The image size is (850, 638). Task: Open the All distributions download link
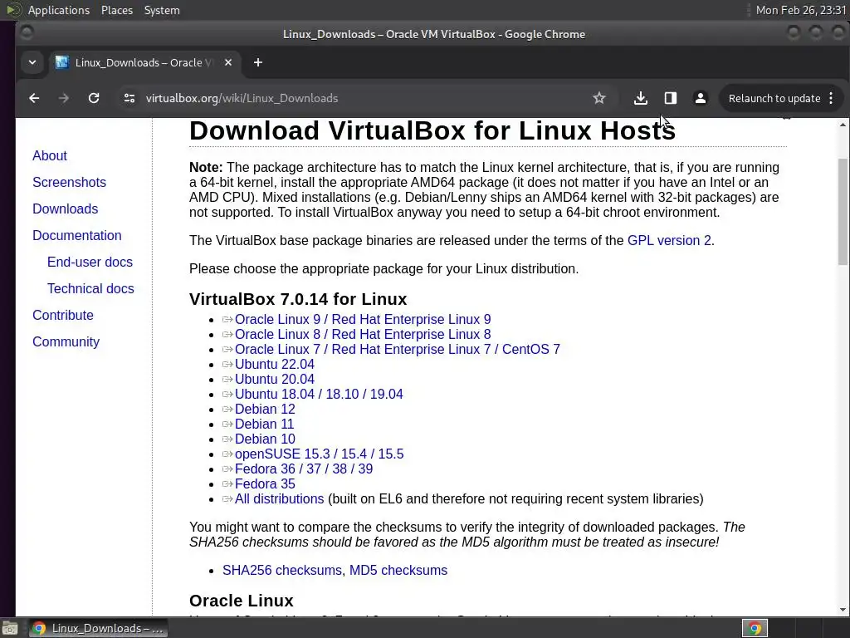(279, 498)
